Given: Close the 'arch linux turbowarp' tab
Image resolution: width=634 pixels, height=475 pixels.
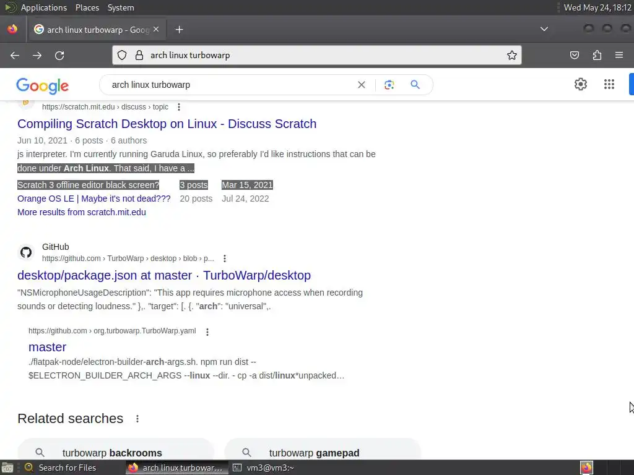Looking at the screenshot, I should point(156,30).
